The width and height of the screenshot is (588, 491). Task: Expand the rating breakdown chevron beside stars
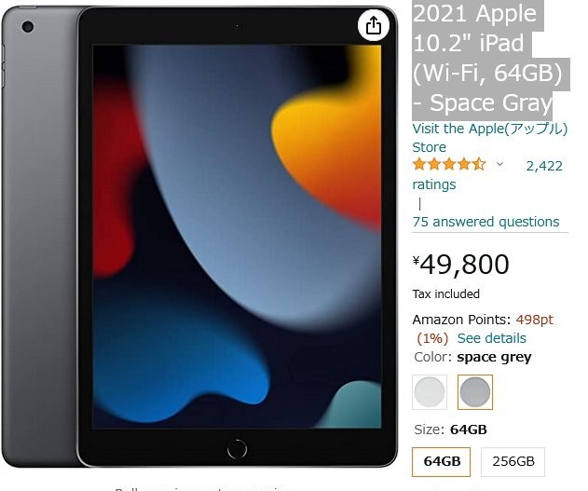click(x=499, y=164)
